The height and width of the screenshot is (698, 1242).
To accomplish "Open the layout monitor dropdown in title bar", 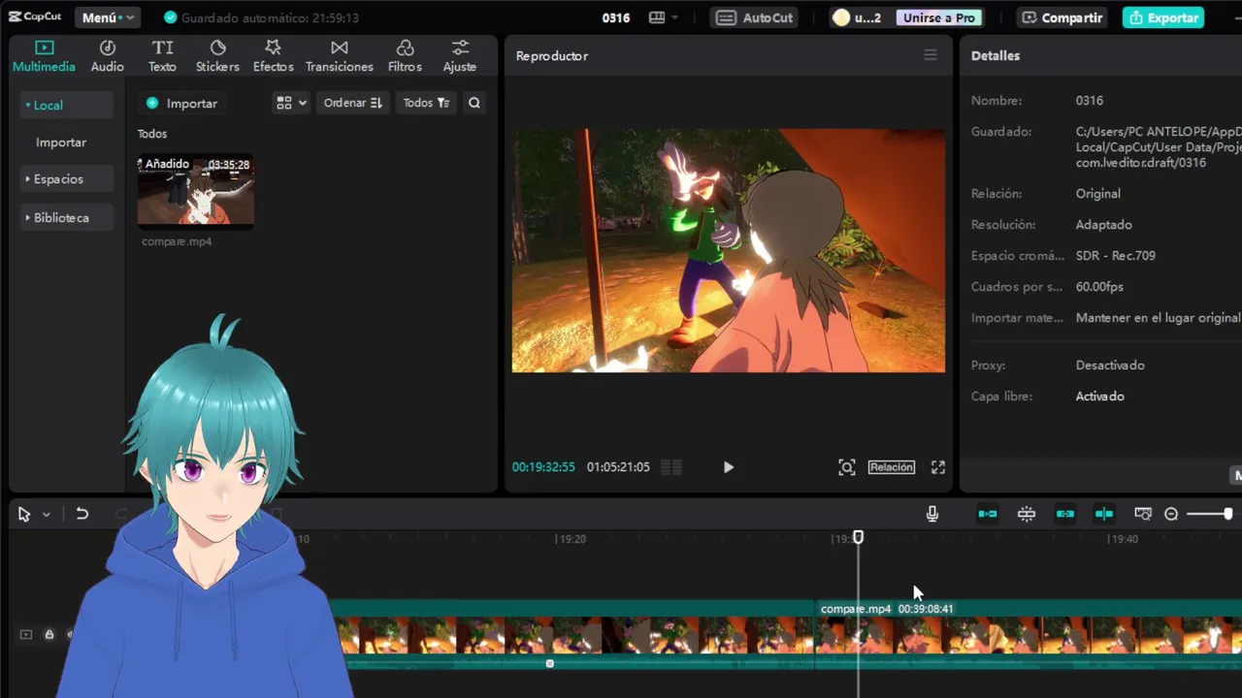I will point(664,17).
